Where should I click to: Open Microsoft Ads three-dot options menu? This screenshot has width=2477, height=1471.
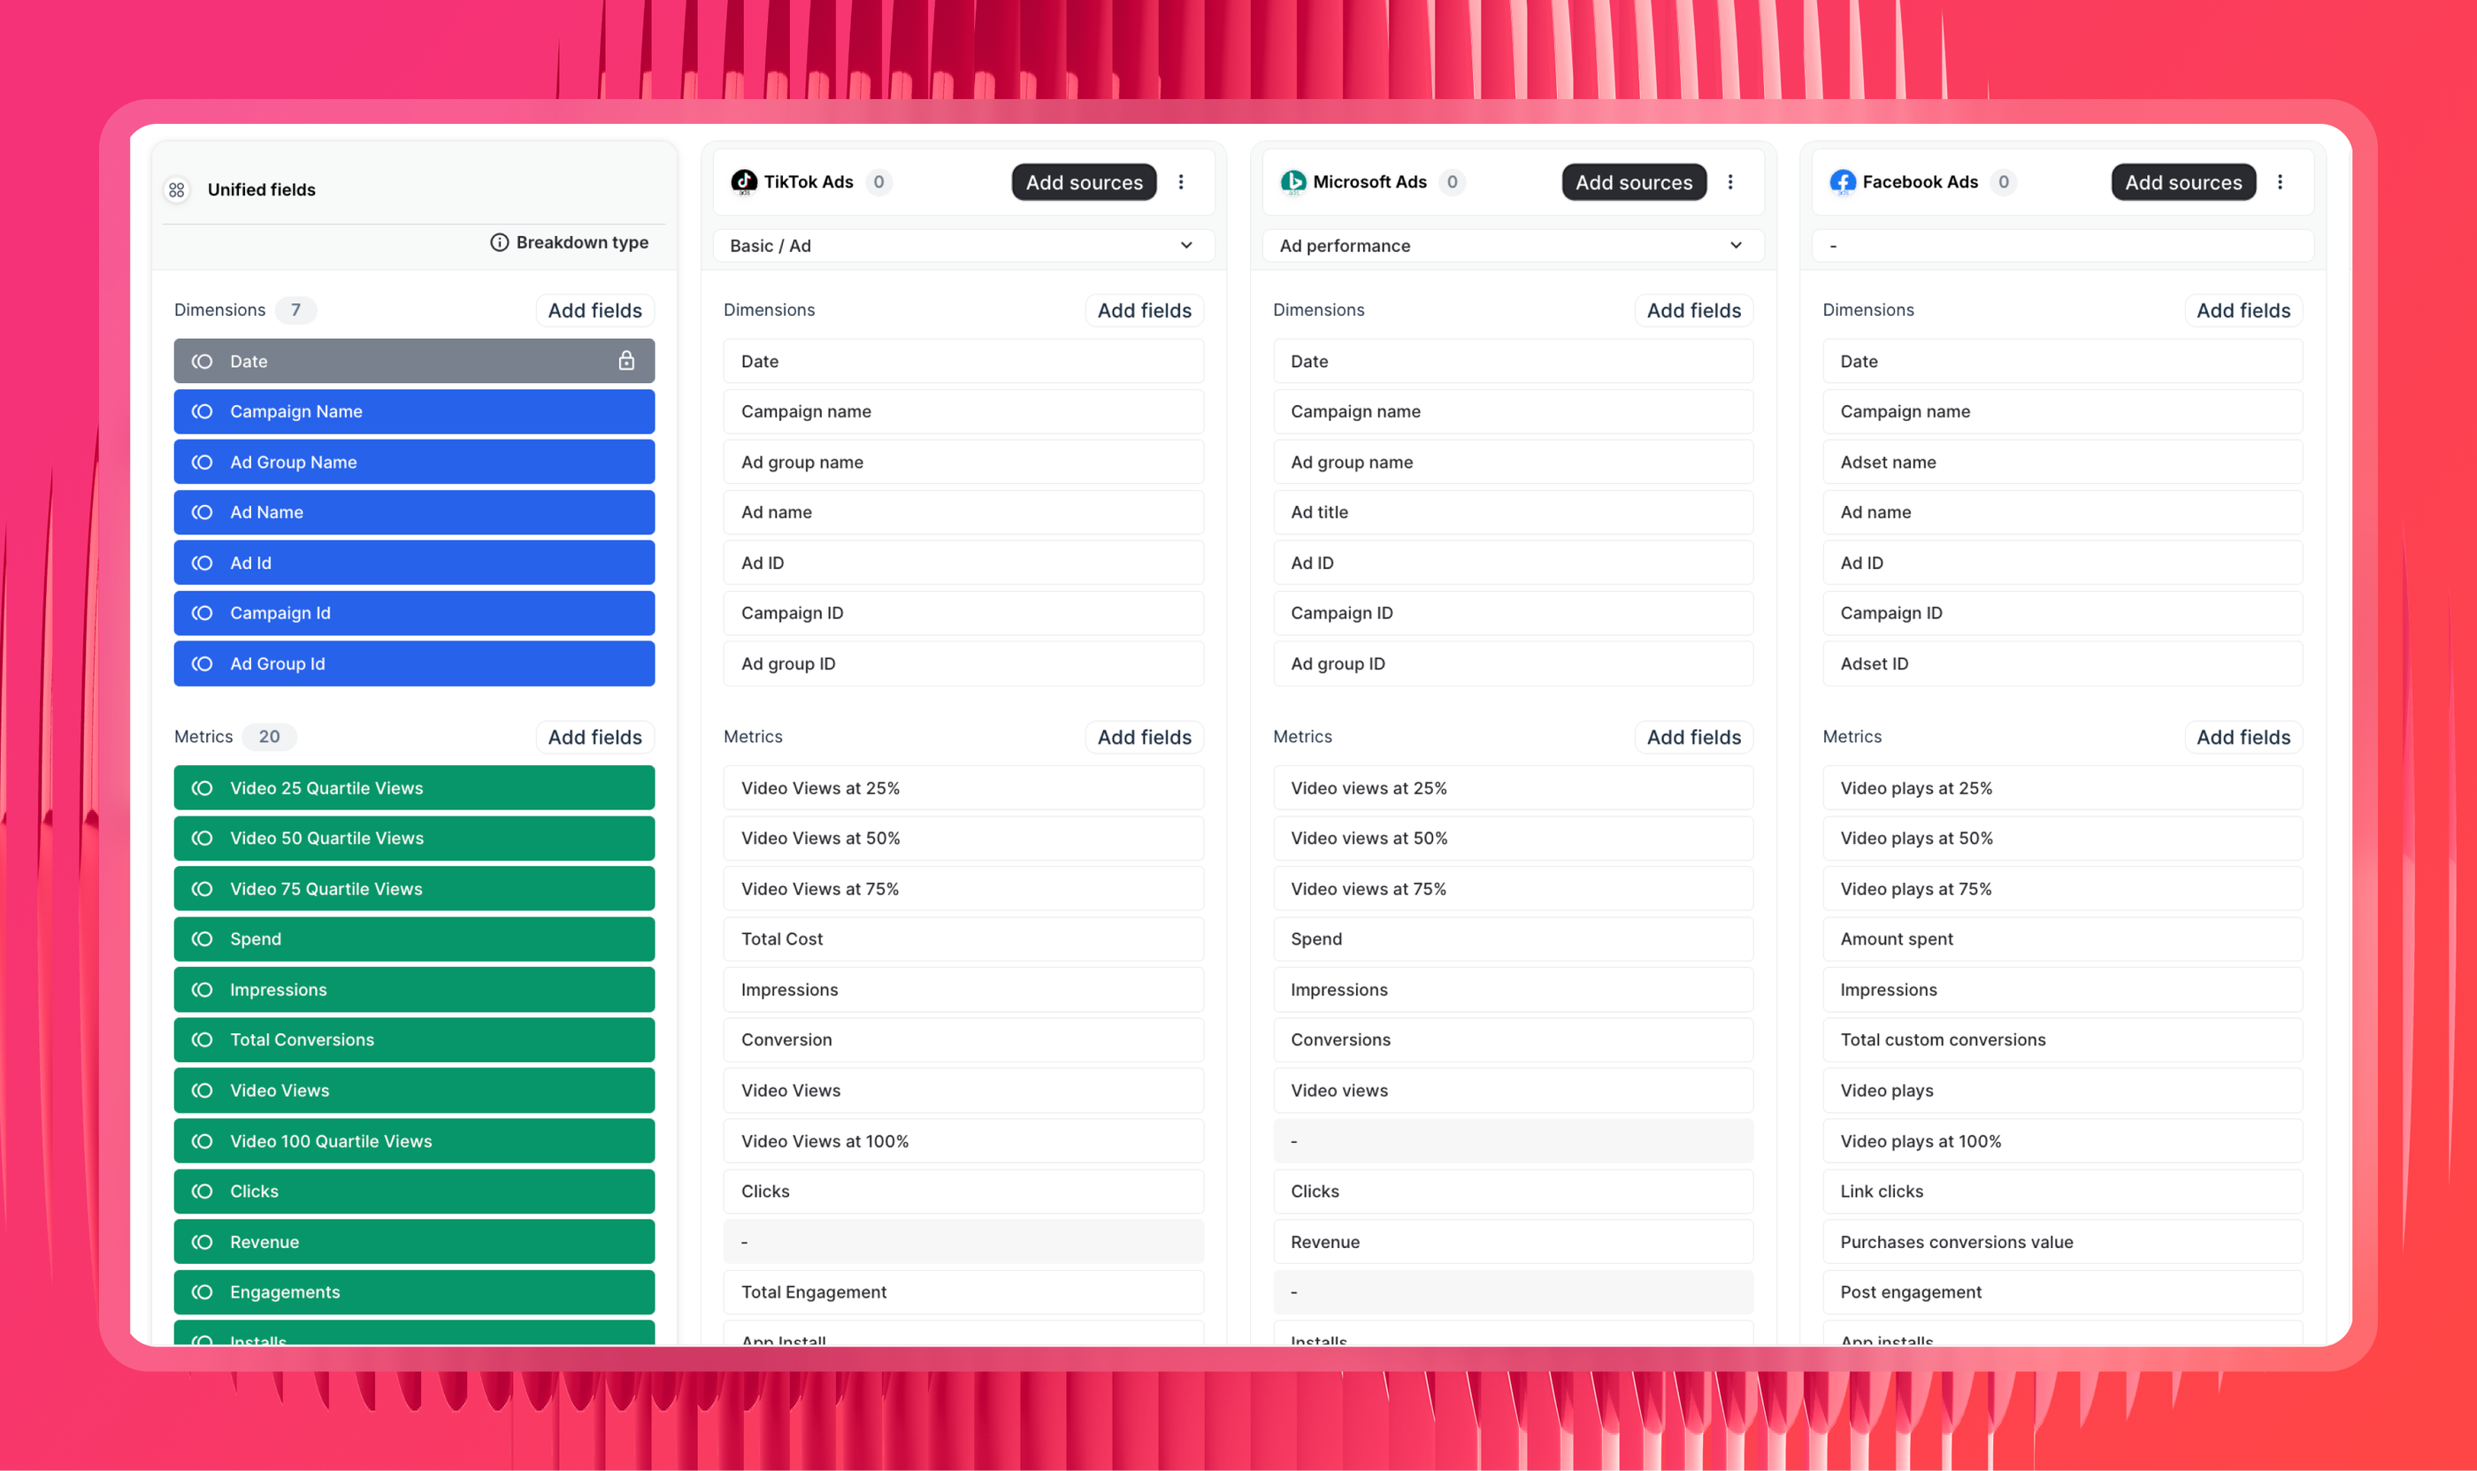(x=1730, y=182)
